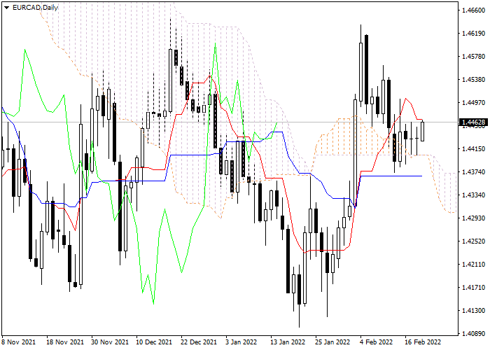The width and height of the screenshot is (490, 350).
Task: Click price axis value 1.42110
Action: pos(473,265)
